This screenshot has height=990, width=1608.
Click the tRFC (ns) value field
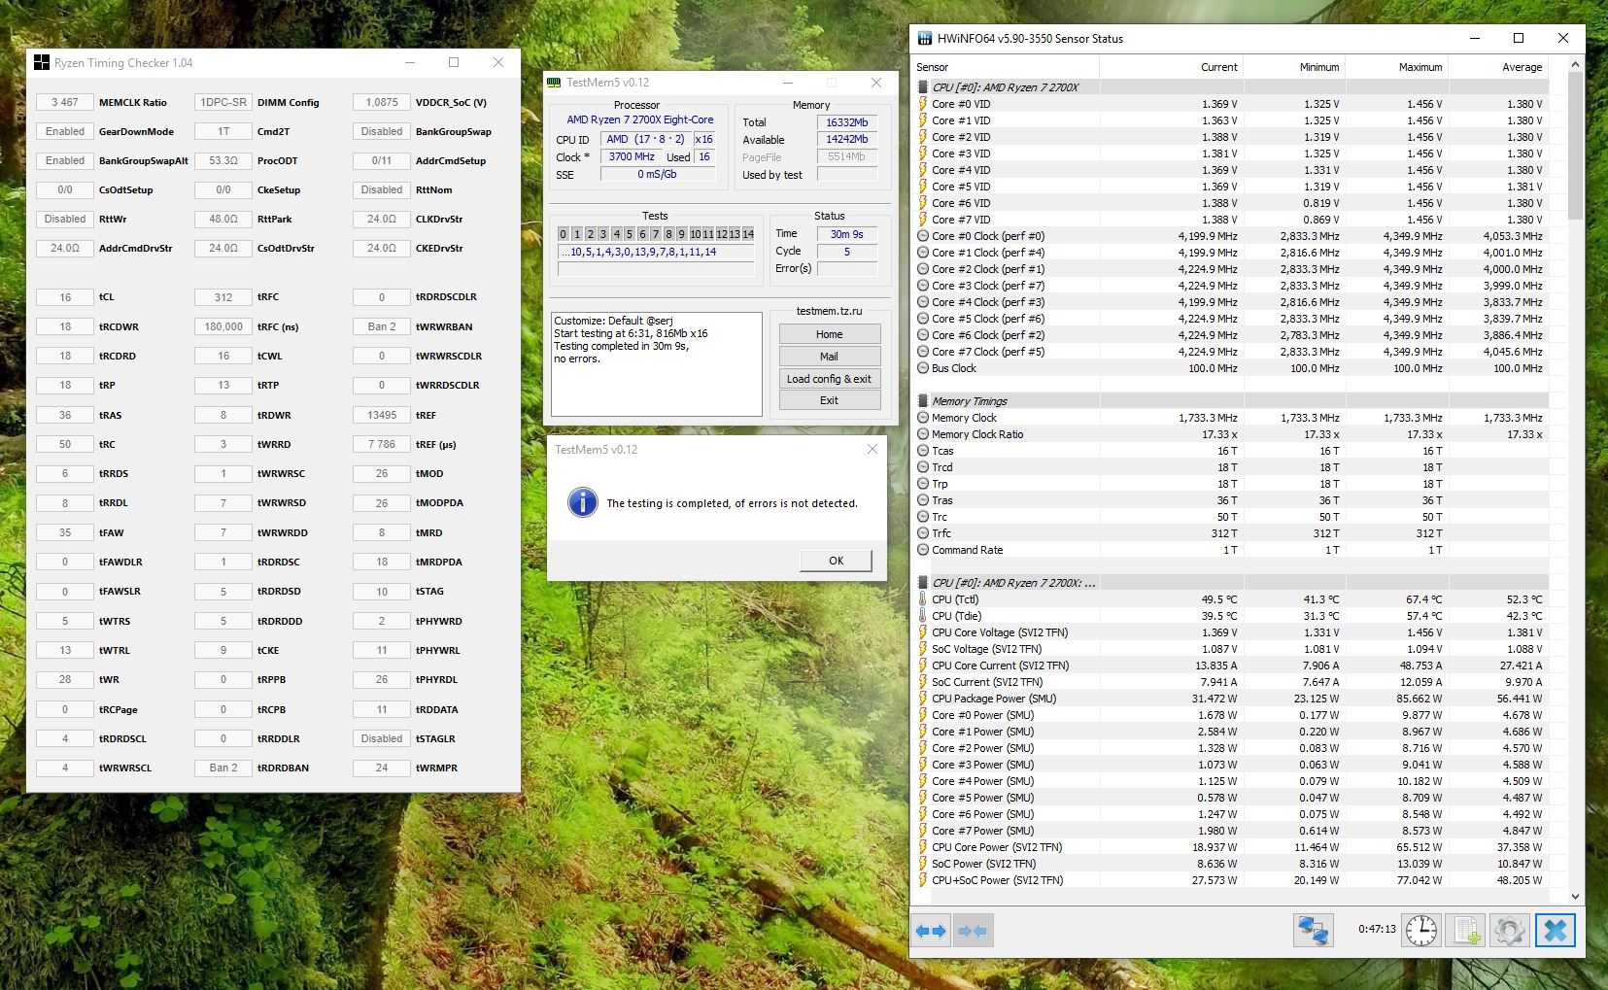point(223,326)
